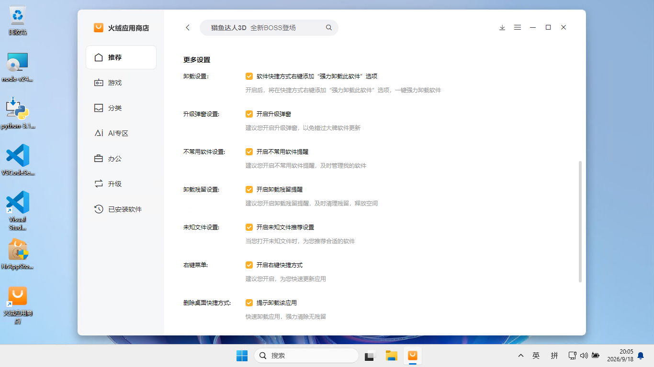Click the 分类 inbox icon
This screenshot has width=654, height=367.
(x=99, y=108)
